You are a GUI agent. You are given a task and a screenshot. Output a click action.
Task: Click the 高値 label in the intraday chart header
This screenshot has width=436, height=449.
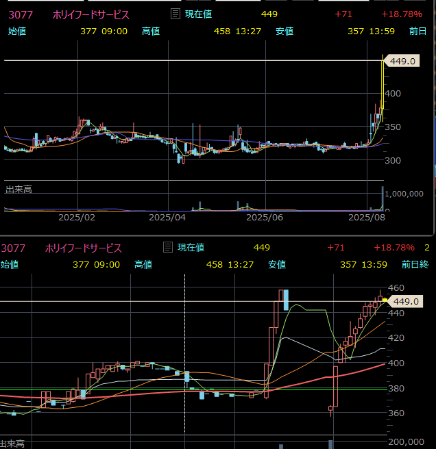143,264
